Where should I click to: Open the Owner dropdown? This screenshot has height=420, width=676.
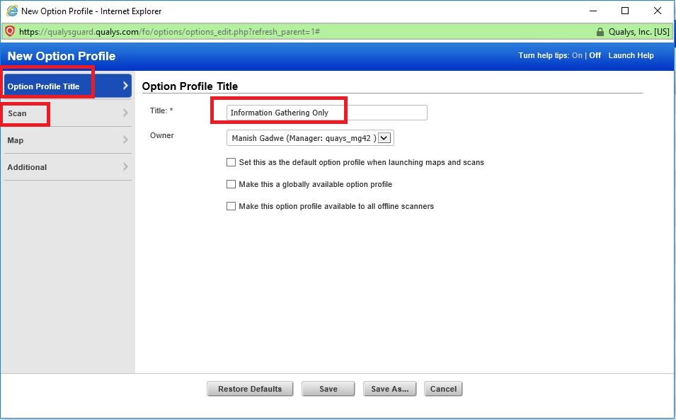click(384, 137)
